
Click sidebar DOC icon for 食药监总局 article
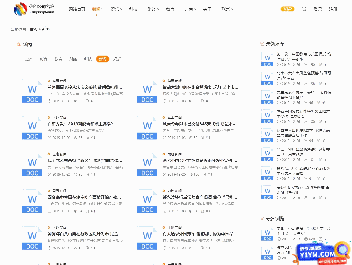pos(267,173)
